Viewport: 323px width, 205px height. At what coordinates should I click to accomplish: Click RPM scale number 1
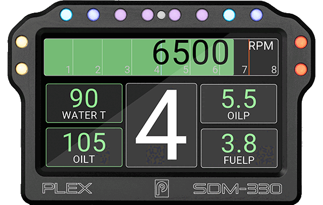click(68, 70)
